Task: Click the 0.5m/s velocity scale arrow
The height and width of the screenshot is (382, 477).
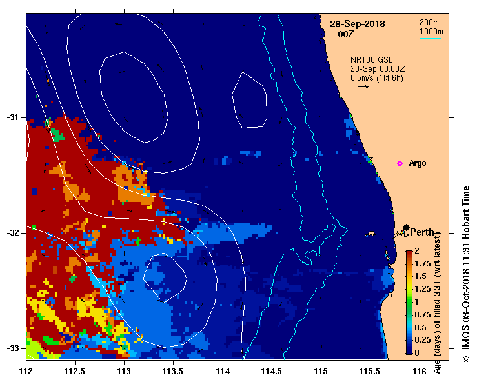Action: [363, 86]
